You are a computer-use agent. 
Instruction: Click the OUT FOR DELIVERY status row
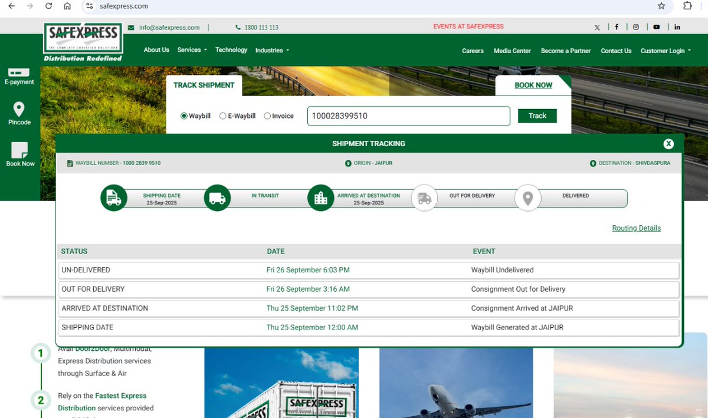pos(368,289)
